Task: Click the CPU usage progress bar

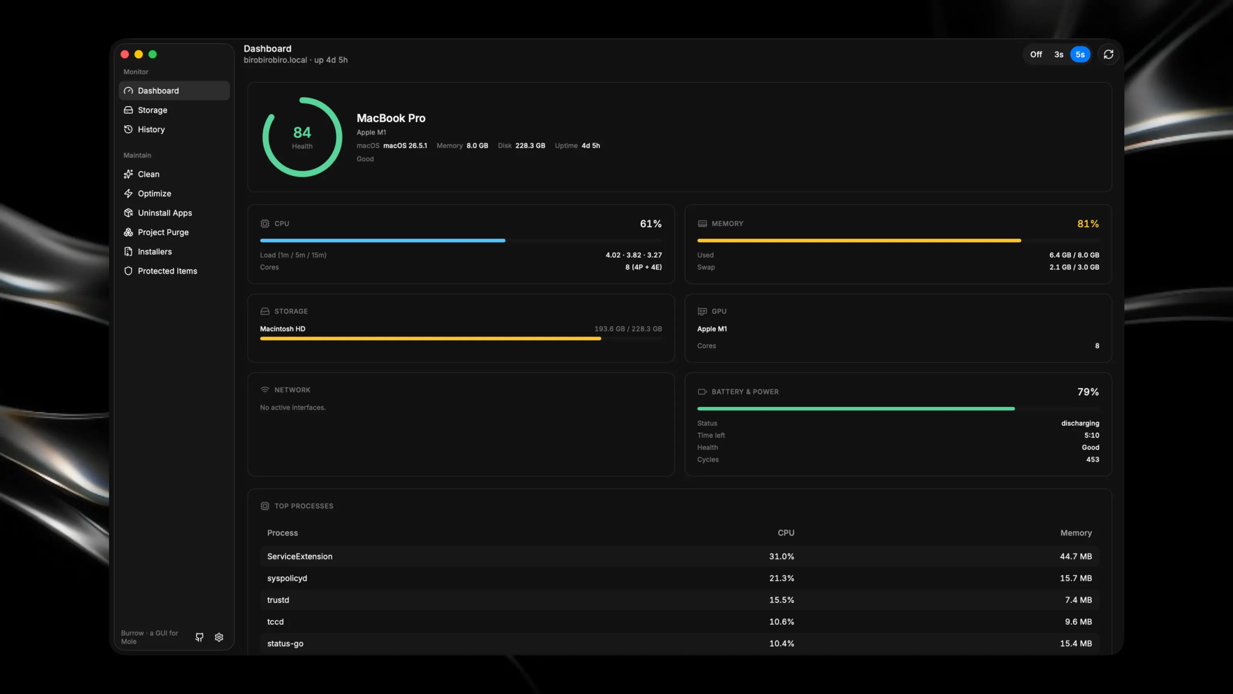Action: coord(461,241)
